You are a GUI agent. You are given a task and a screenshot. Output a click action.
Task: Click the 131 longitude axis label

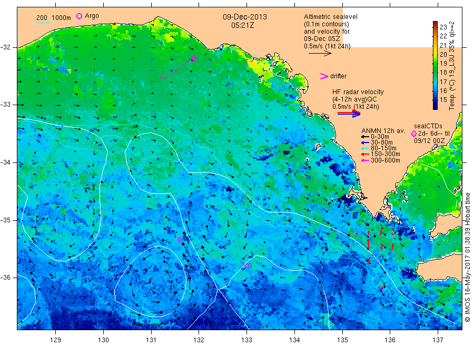(x=151, y=340)
